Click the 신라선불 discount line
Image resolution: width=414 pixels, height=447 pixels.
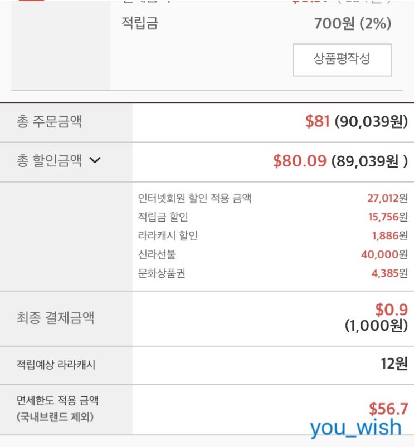point(157,254)
